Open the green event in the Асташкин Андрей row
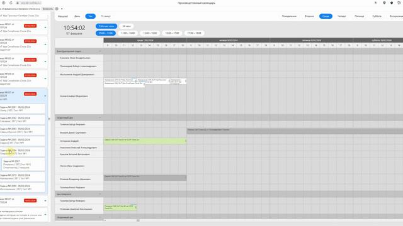 [x=145, y=141]
